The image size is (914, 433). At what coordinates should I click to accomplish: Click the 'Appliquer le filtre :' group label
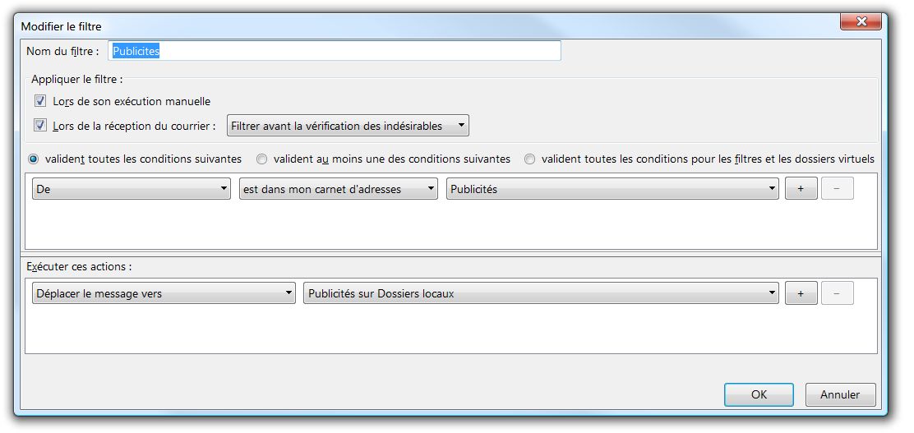coord(77,79)
